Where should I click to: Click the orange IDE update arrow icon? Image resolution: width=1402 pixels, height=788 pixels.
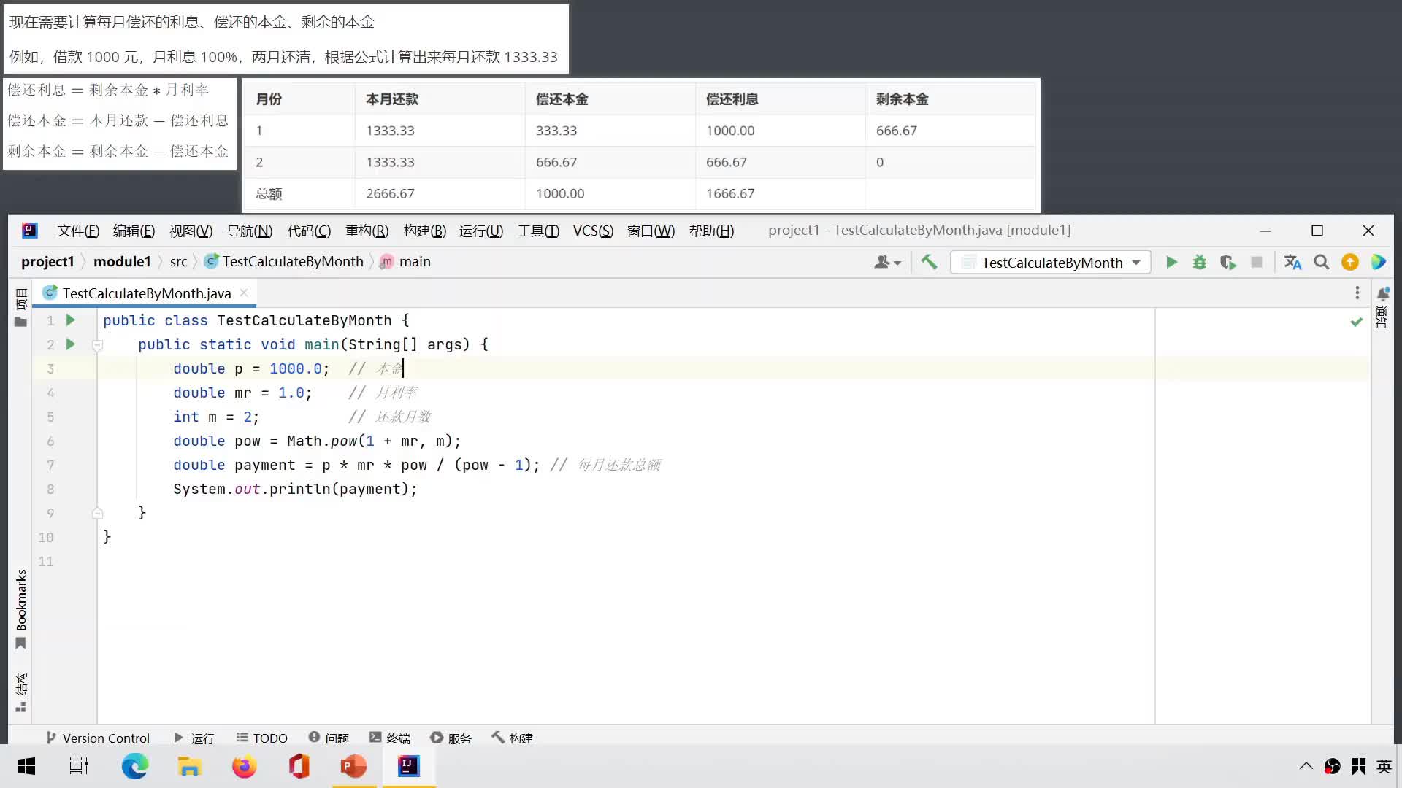[x=1350, y=262]
